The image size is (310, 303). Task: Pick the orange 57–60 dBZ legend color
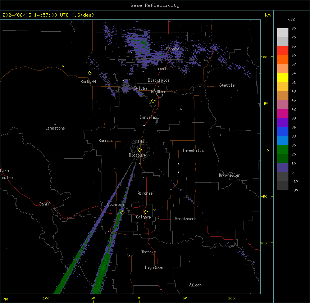click(x=283, y=59)
